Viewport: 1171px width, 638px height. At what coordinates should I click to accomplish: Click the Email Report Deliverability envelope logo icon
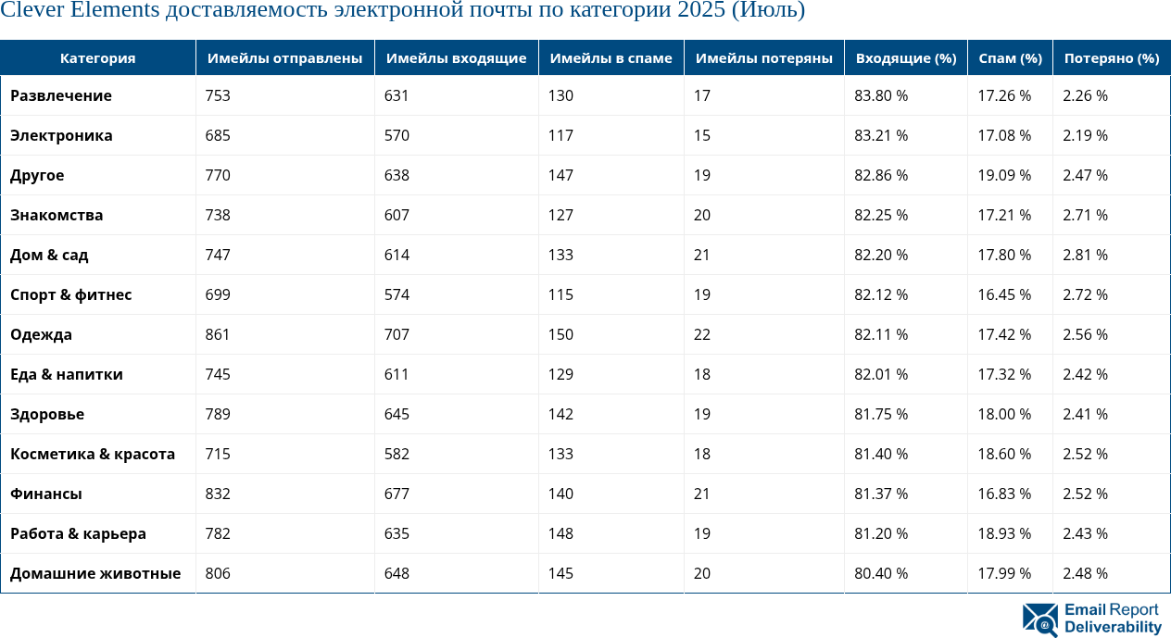[x=1039, y=619]
